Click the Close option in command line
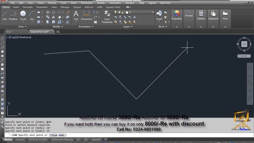Screen dimensions: 254x143 tap(54, 135)
